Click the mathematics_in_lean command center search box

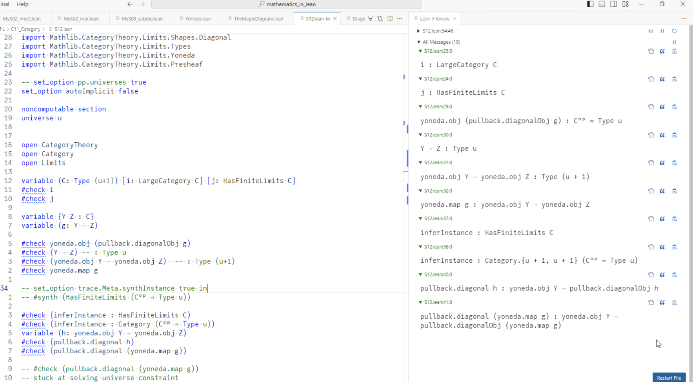tap(286, 4)
